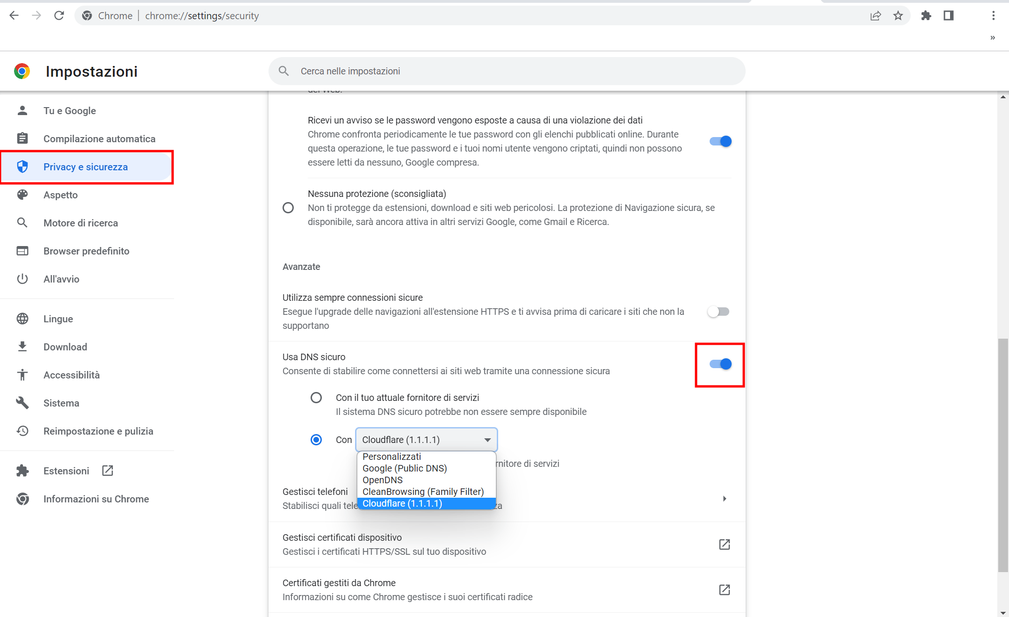Expand Gestisci telefoni arrow
Viewport: 1009px width, 617px height.
click(724, 499)
